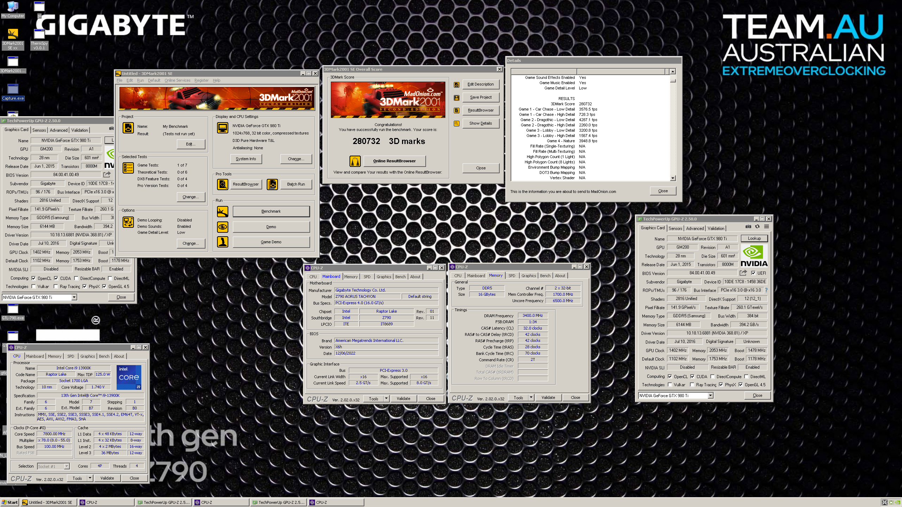The image size is (902, 507).
Task: Open the 3DMark2001 SE desktop shortcut
Action: coord(13,39)
